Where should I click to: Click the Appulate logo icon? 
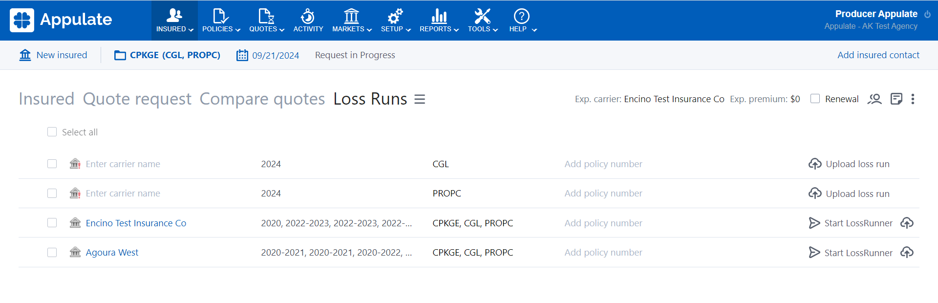tap(22, 20)
